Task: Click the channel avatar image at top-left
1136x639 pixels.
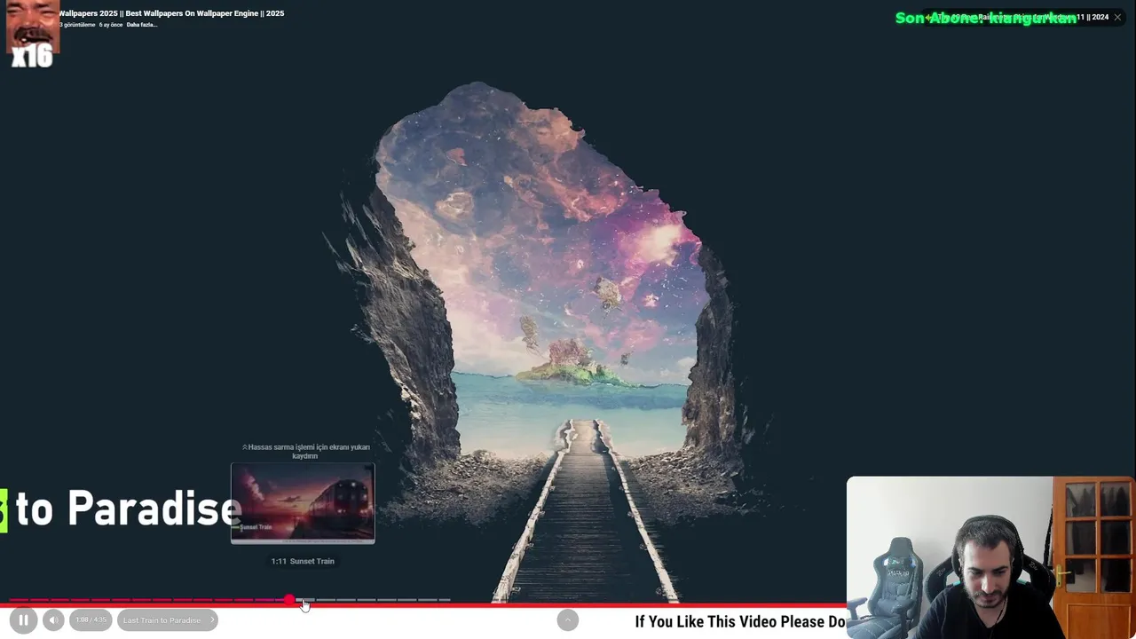Action: coord(32,27)
